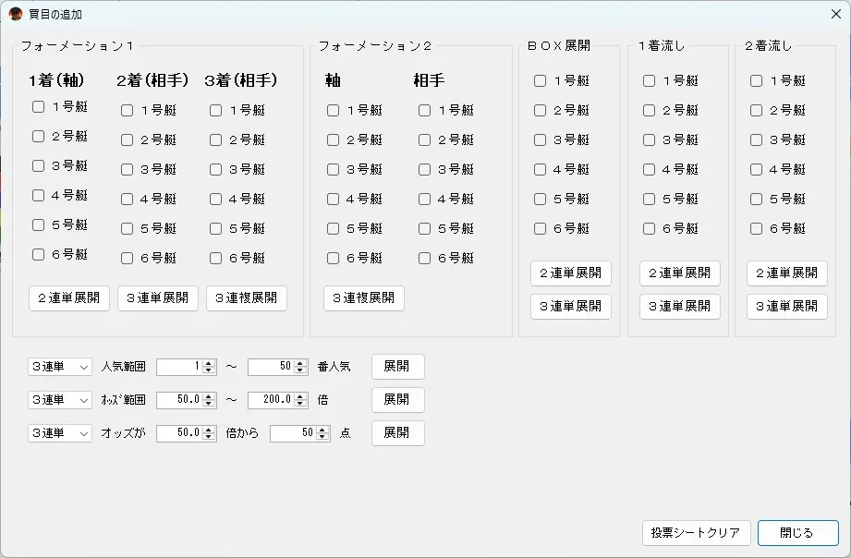Open the 3連単 dropdown in 人気範囲 row
This screenshot has width=851, height=558.
(x=60, y=367)
